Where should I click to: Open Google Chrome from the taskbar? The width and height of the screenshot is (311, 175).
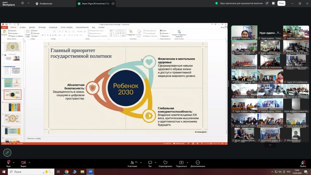pyautogui.click(x=67, y=172)
